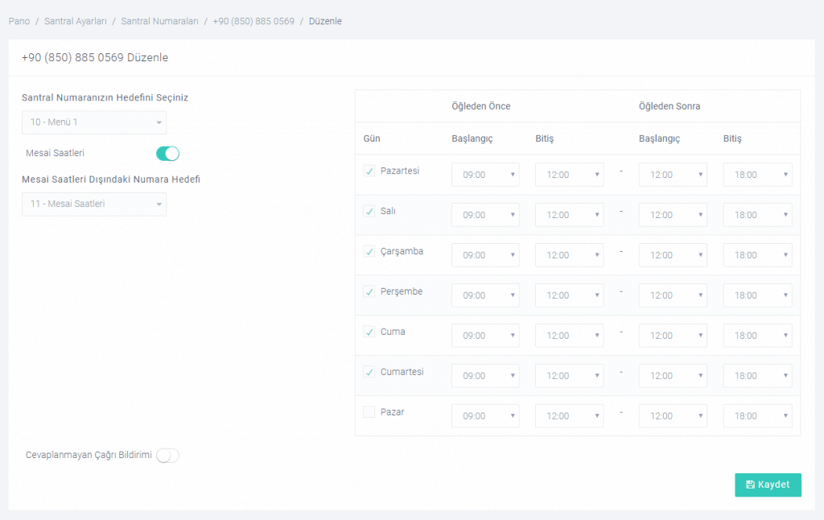Open the '11 - Mesai Saatleri' dropdown
The image size is (824, 520).
pos(93,204)
